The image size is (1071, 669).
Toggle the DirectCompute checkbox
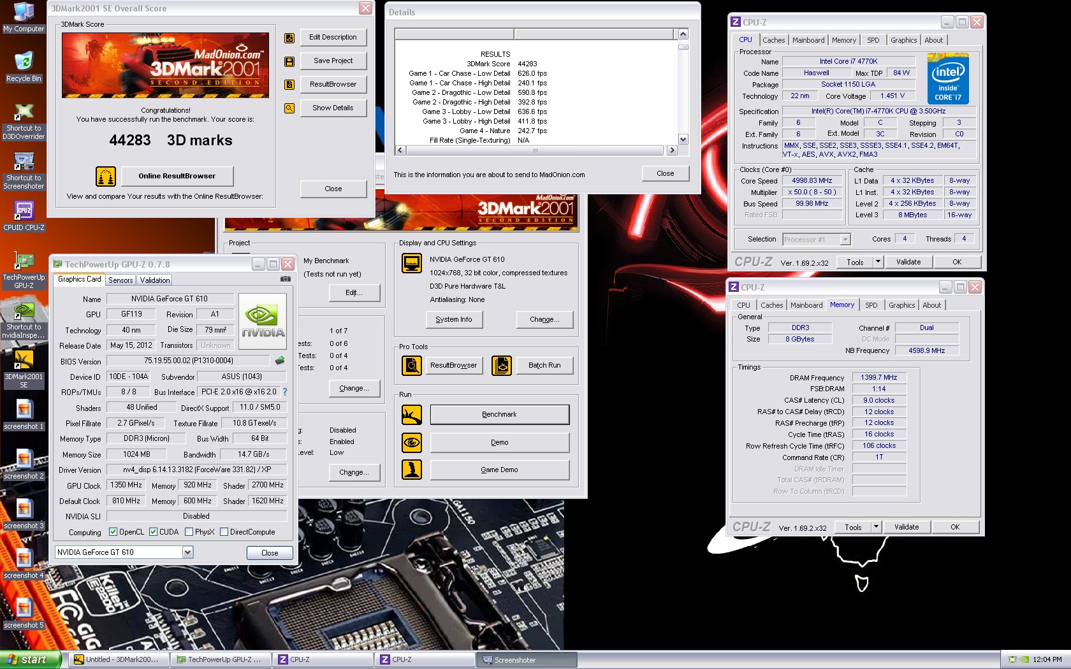[224, 532]
